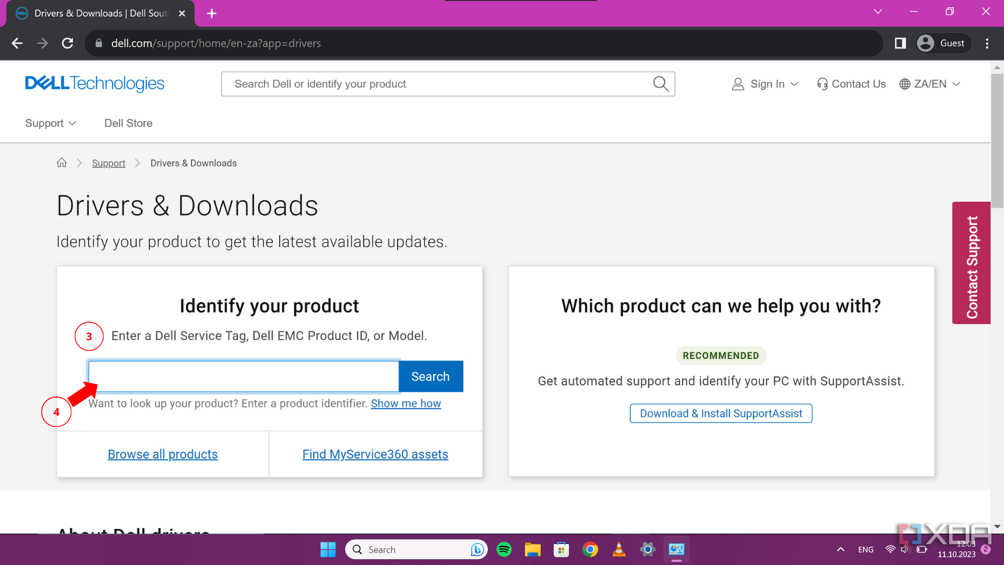The width and height of the screenshot is (1004, 565).
Task: Reload the page with refresh icon
Action: pyautogui.click(x=67, y=43)
